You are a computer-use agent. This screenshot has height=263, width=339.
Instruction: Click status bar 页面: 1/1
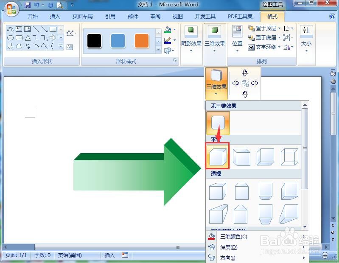(16, 255)
